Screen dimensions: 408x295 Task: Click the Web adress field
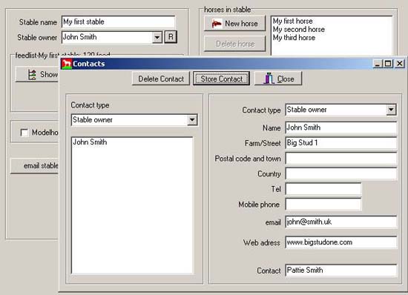click(x=341, y=242)
